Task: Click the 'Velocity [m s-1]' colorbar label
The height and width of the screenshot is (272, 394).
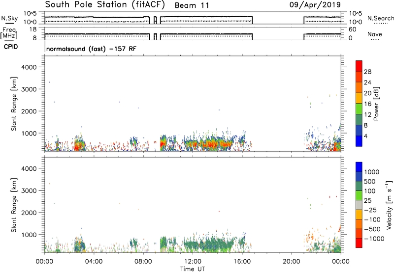Action: coord(389,205)
